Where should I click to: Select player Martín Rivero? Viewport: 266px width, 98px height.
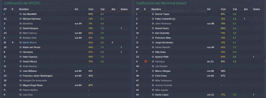(30, 43)
